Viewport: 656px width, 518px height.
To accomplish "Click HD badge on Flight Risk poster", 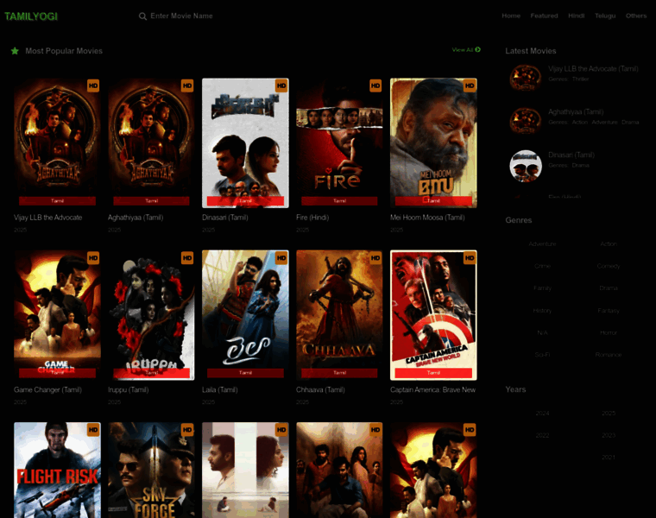I will coord(93,430).
